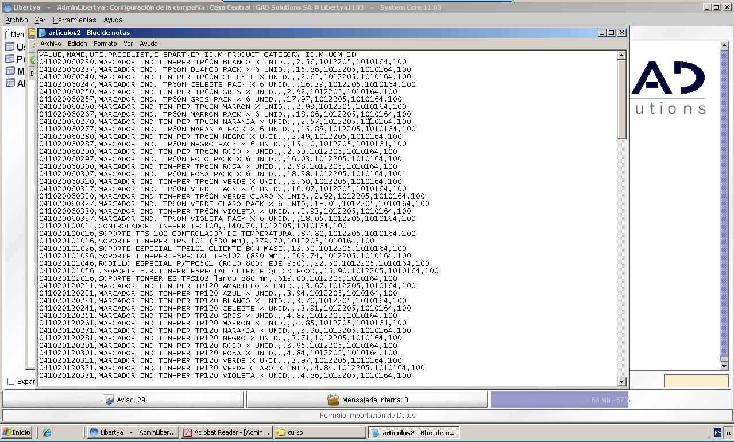Click the Inicio start button
The width and height of the screenshot is (734, 442).
pos(17,432)
